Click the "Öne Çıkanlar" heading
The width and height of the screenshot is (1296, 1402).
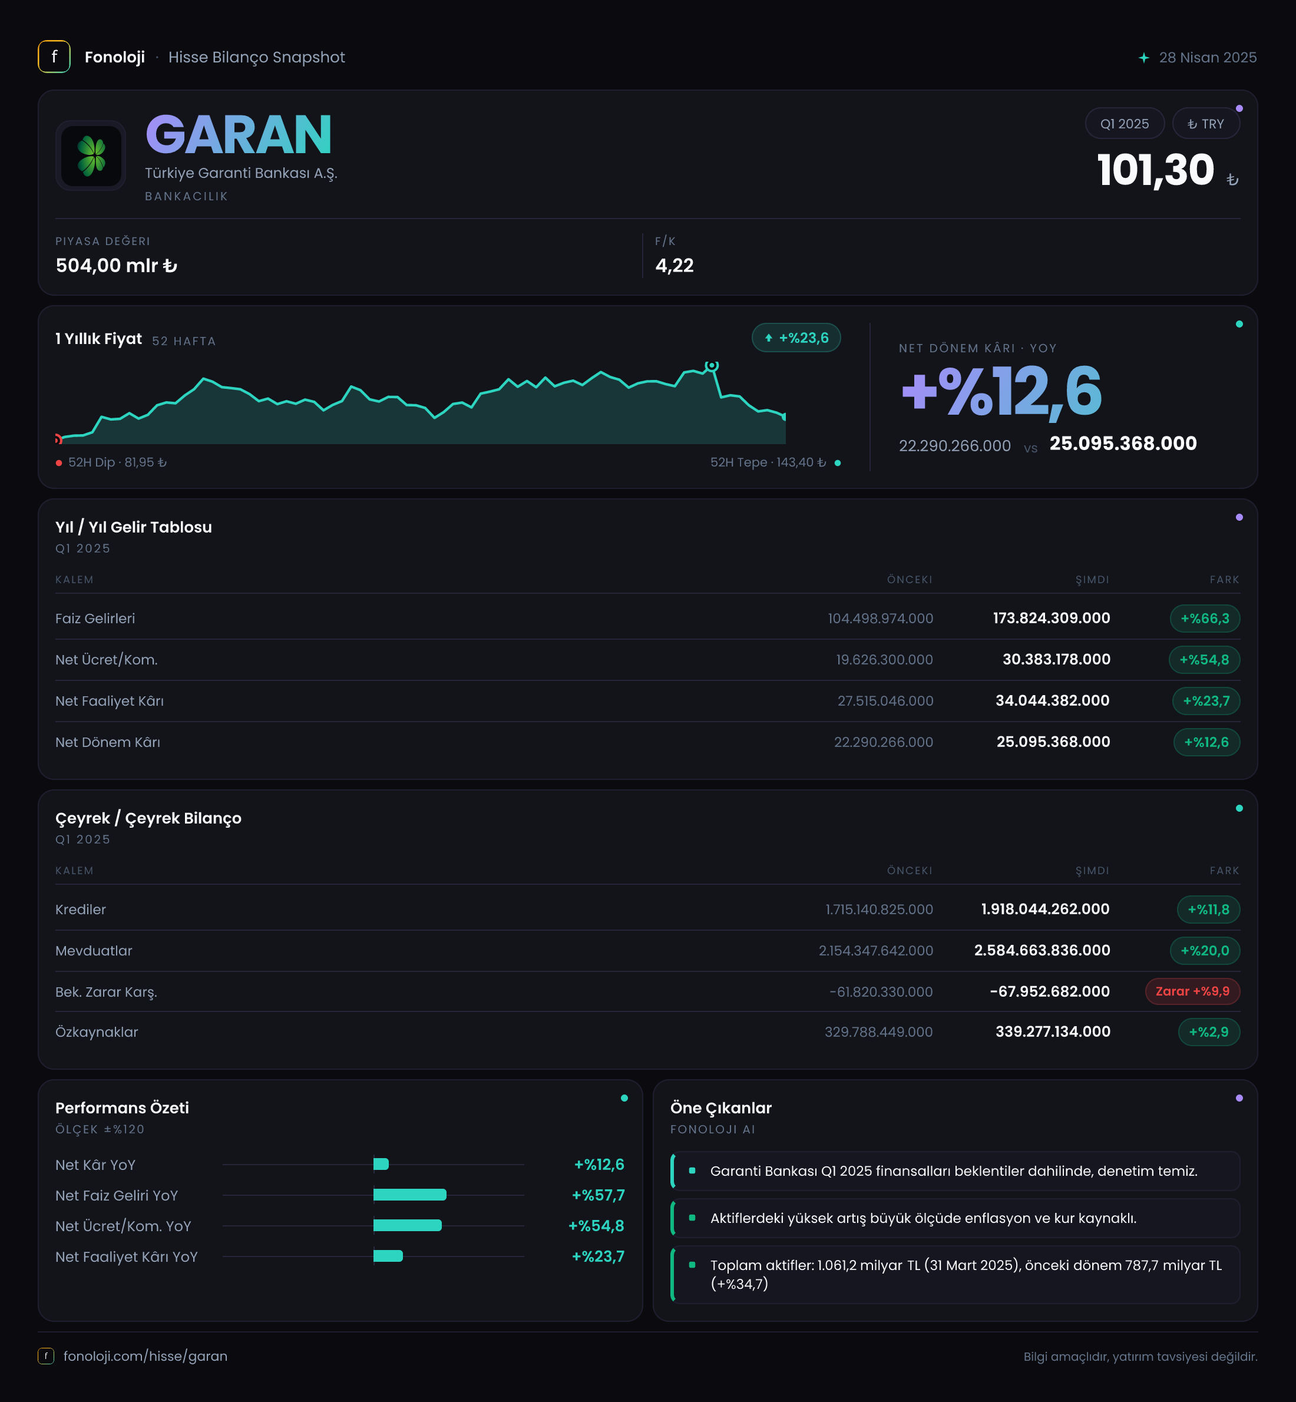pos(721,1108)
